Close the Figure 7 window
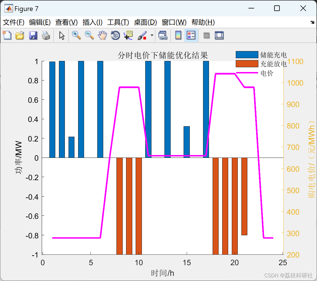This screenshot has width=317, height=281. [303, 8]
